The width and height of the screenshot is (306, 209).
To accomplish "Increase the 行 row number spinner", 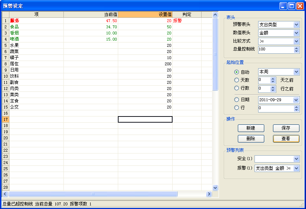I will (297, 107).
